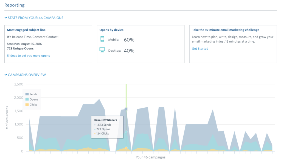Screen dimensions: 281x165
Task: Select the desktop monitor icon
Action: click(x=103, y=50)
